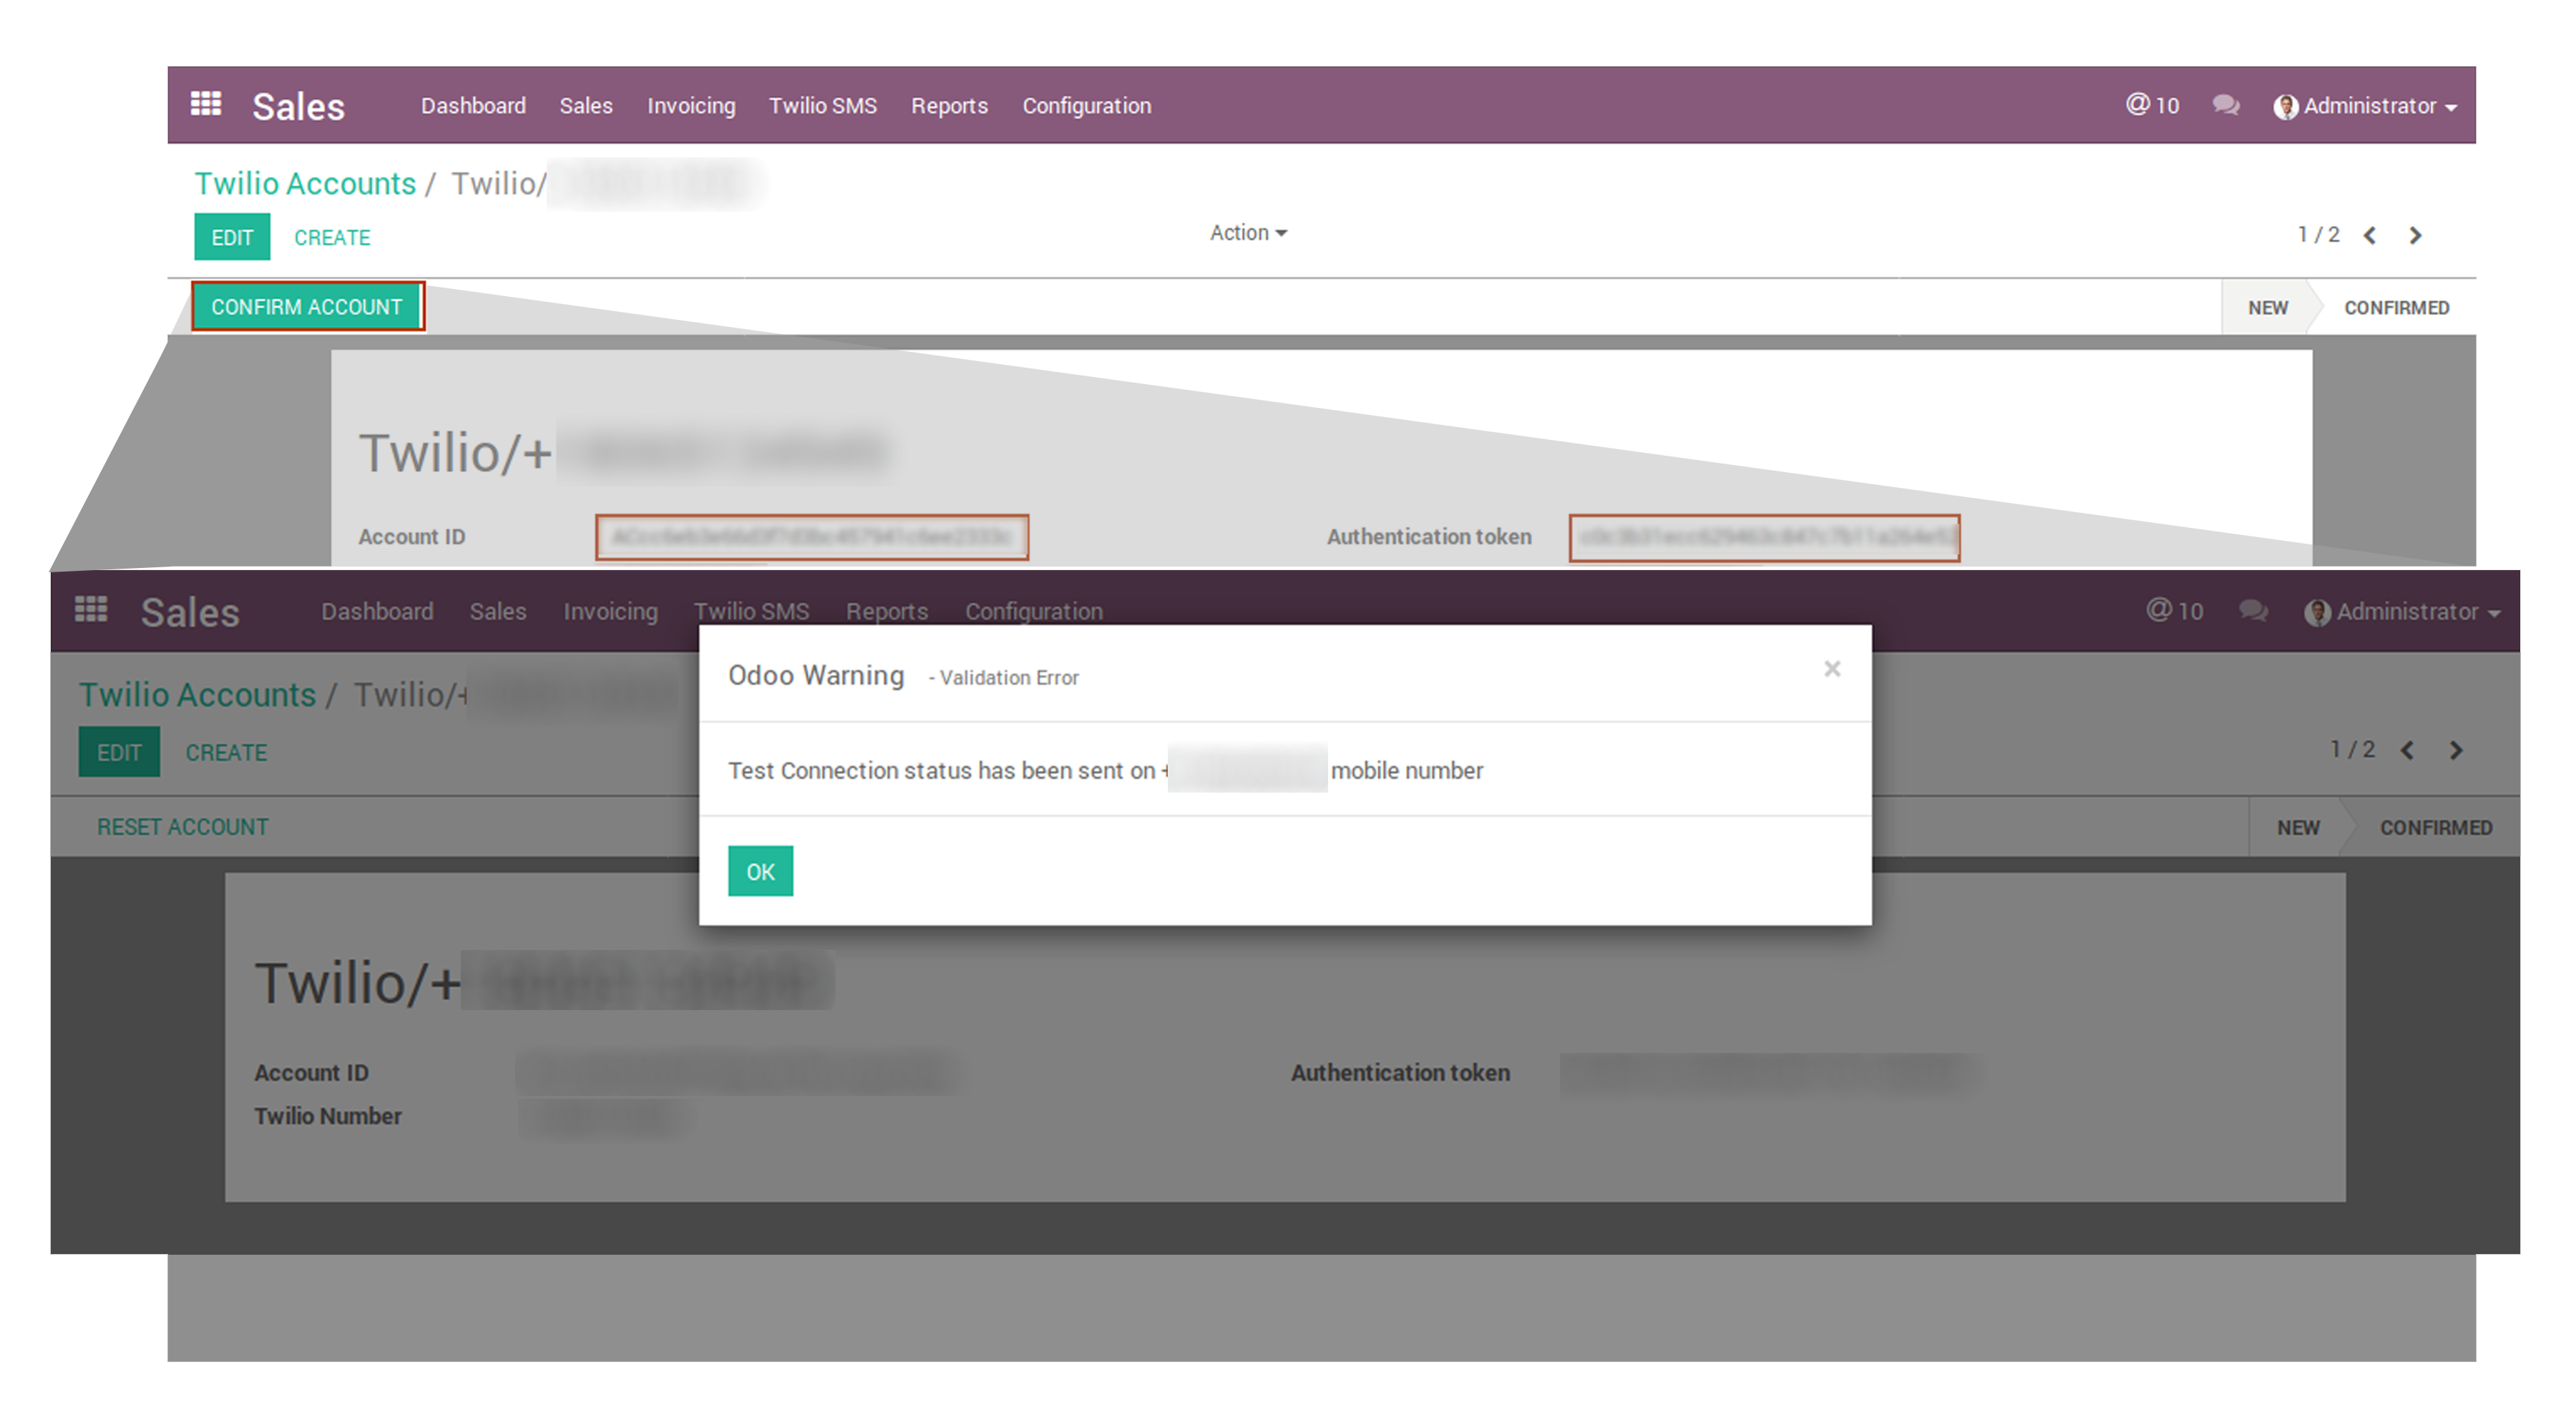2576x1425 pixels.
Task: Click the previous record arrow in the lower window
Action: click(2408, 751)
